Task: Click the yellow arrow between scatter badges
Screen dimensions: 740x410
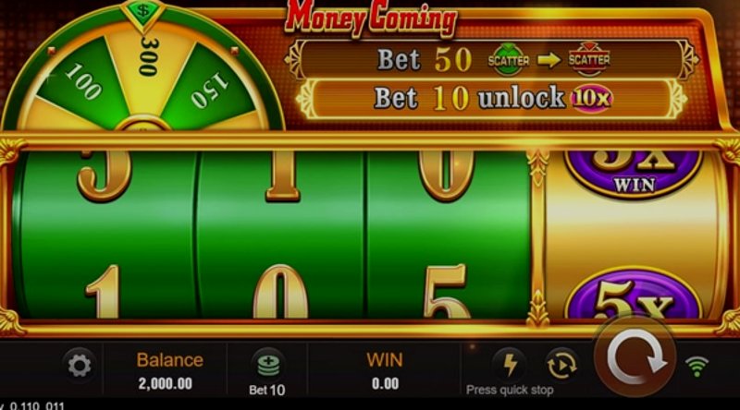Action: point(549,60)
